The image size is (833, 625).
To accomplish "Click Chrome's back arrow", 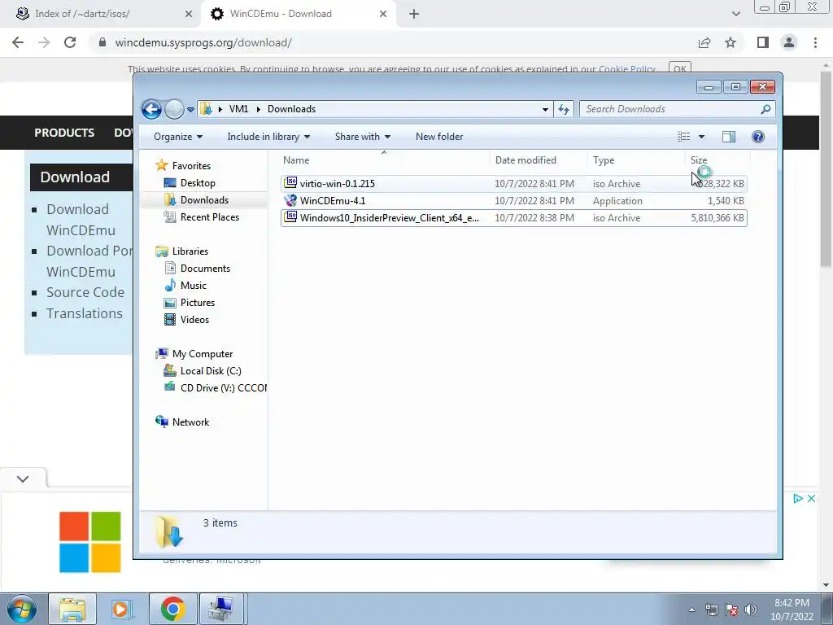I will tap(18, 42).
